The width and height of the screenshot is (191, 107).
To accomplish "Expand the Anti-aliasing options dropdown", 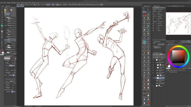I will (x=15, y=66).
